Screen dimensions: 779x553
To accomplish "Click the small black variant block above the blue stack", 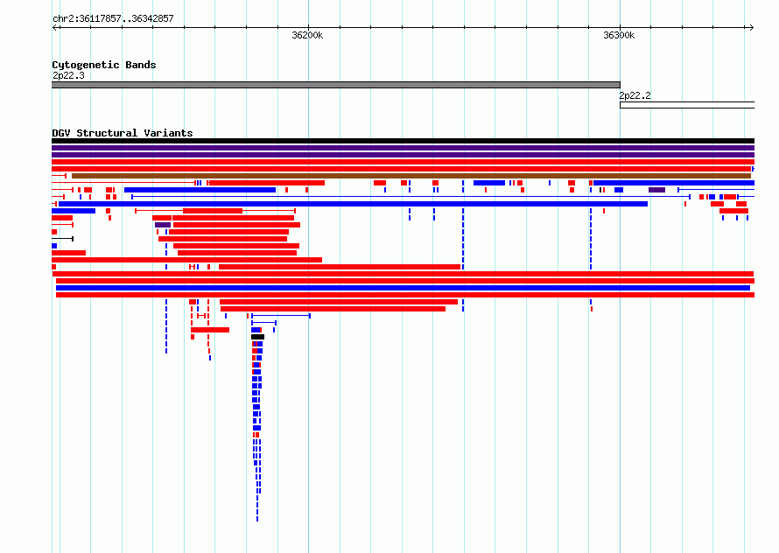I will point(258,337).
